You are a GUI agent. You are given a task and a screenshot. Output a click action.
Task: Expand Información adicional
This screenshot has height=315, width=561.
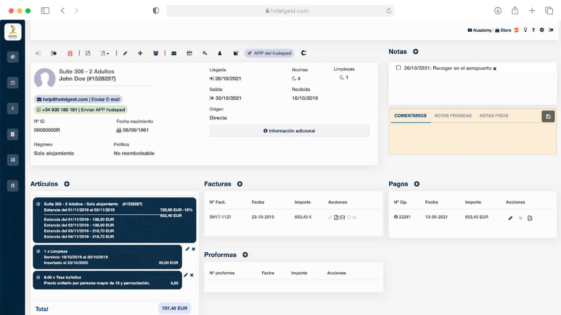click(289, 130)
